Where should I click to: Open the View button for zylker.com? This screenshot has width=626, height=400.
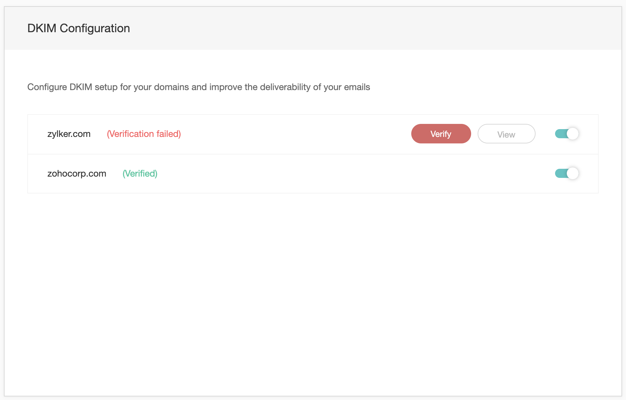pos(506,134)
